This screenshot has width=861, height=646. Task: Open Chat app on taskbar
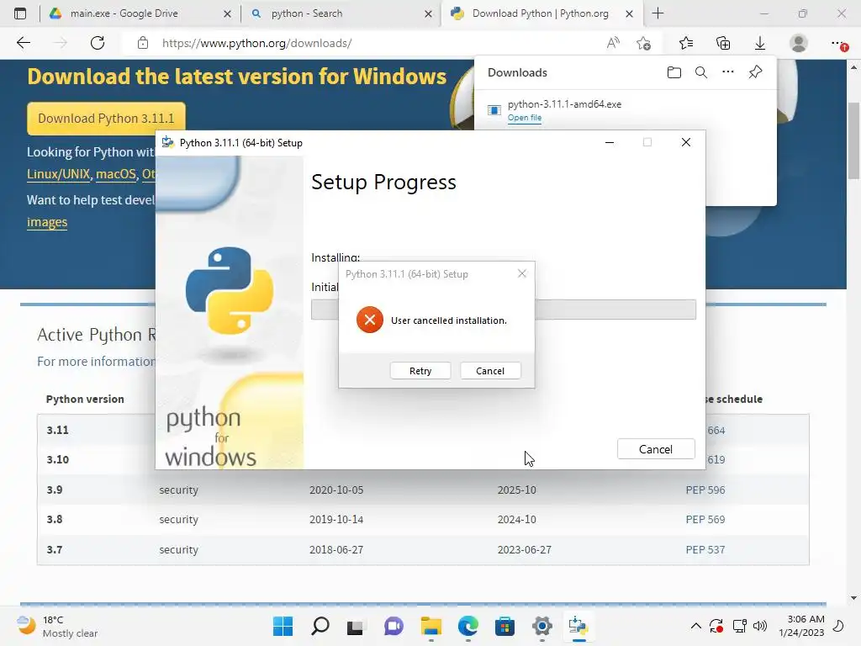(394, 626)
